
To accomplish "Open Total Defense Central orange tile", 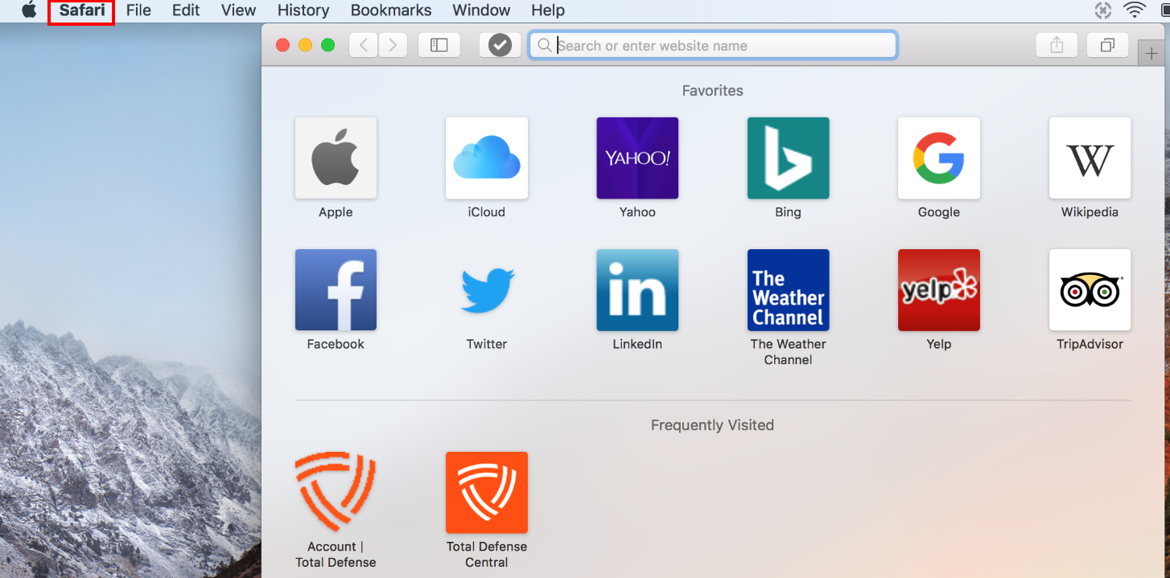I will [x=487, y=493].
